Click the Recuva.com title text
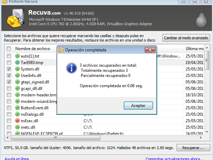 44,13
